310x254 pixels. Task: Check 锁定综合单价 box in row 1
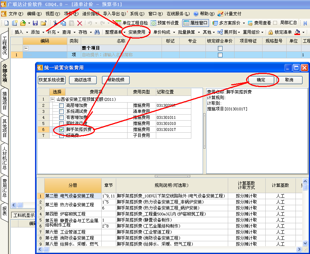220,55
